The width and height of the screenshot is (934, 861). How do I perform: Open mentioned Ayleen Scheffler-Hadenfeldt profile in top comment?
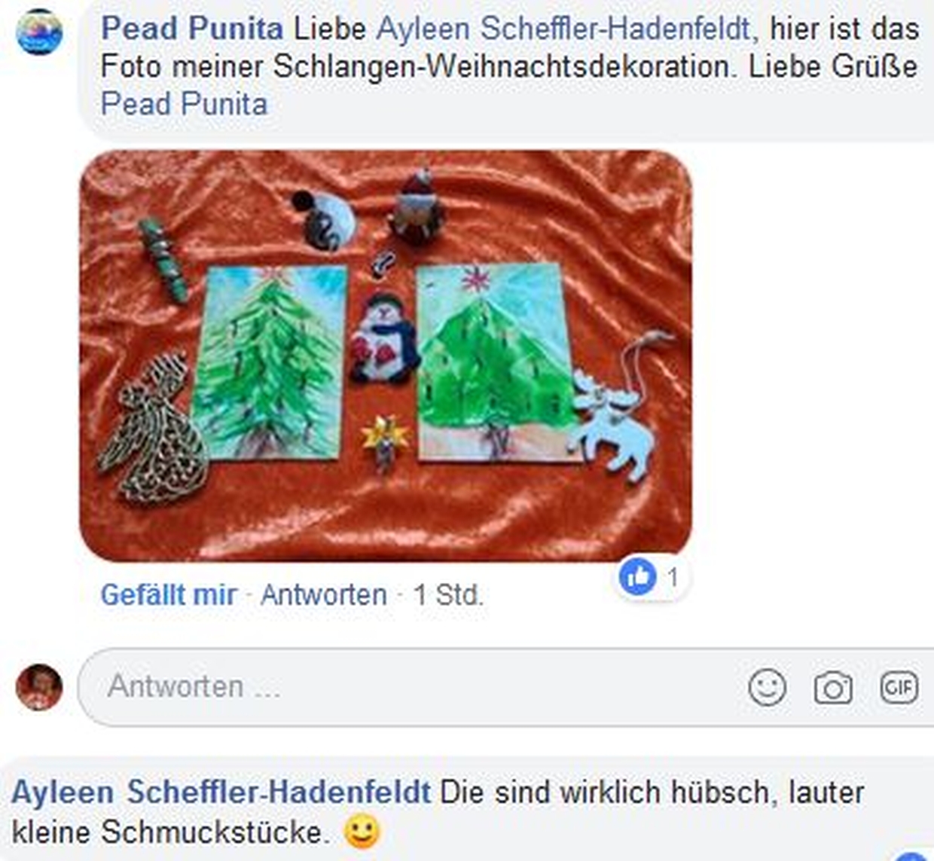(563, 29)
